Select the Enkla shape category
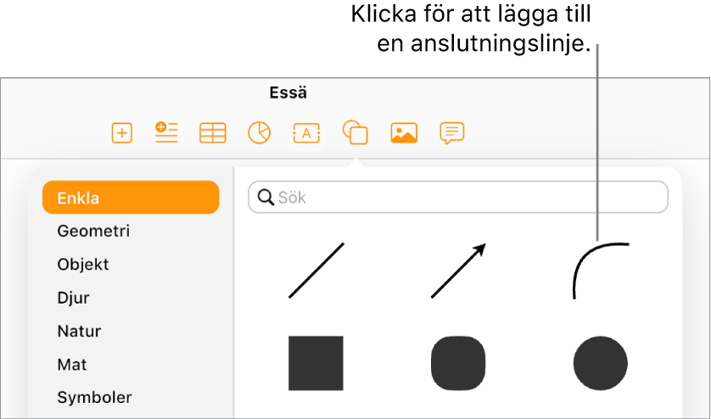Image resolution: width=711 pixels, height=419 pixels. [131, 198]
